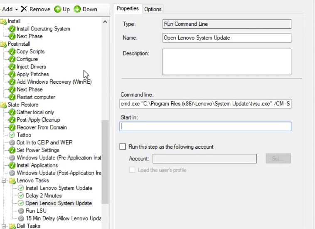Click the Inject Drivers check icon
315x229 pixels.
pyautogui.click(x=12, y=67)
